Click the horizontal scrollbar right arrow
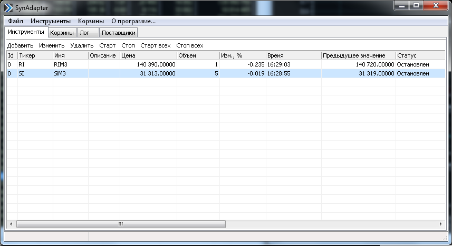 click(440, 224)
